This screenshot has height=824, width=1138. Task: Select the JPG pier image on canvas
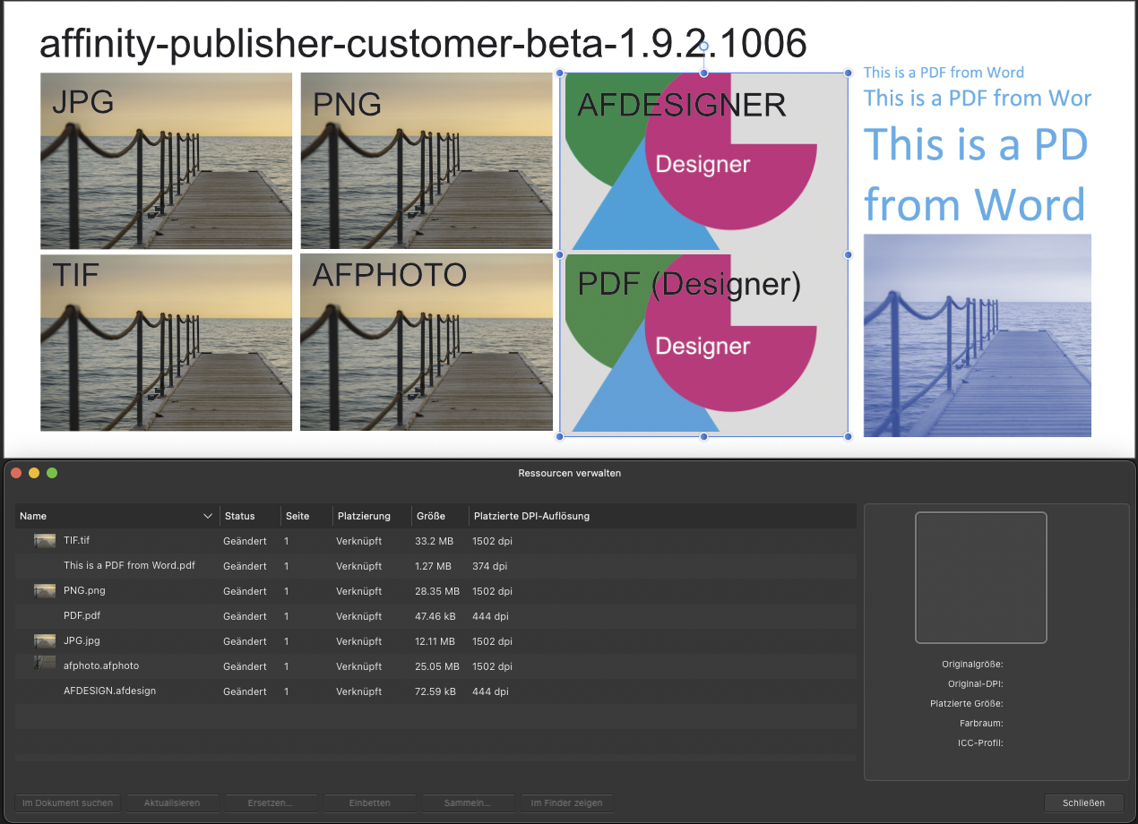point(166,160)
